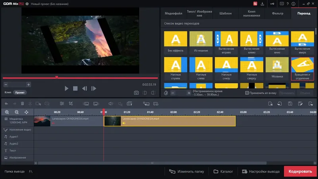This screenshot has width=318, height=179.
Task: Decrease transition time with the minus stepper
Action: (173, 93)
